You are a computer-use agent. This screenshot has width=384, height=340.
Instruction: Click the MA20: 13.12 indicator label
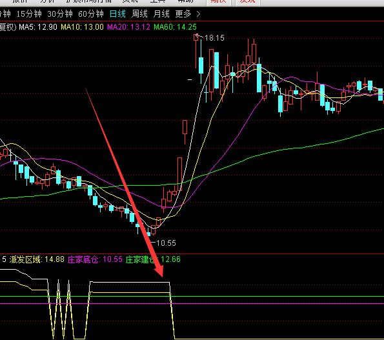tap(128, 27)
